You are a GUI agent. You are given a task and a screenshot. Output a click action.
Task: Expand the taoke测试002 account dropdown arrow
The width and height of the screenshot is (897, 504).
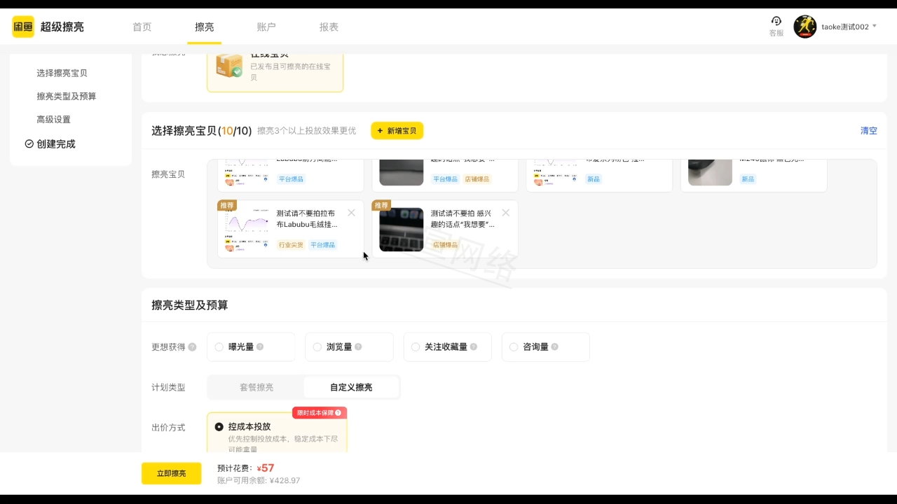[x=875, y=27]
